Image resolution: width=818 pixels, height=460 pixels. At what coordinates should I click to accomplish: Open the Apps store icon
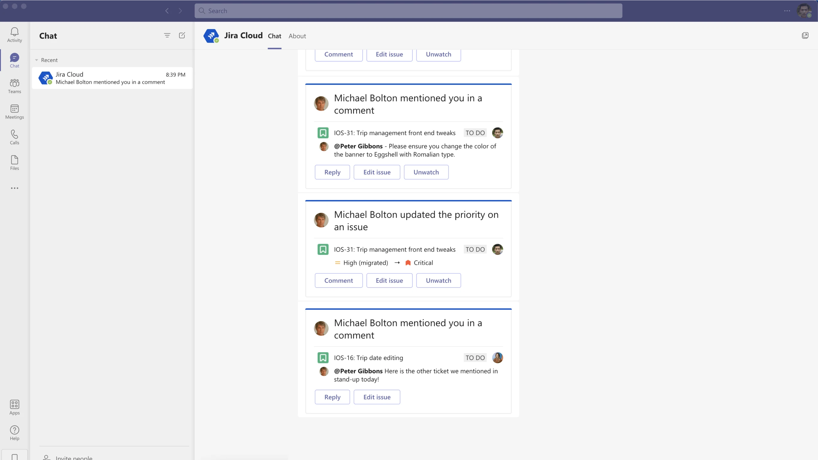click(x=14, y=407)
